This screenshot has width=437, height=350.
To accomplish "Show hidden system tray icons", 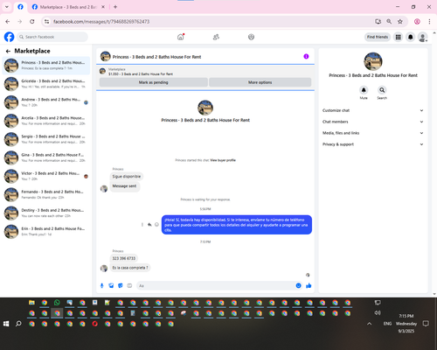I will (369, 324).
